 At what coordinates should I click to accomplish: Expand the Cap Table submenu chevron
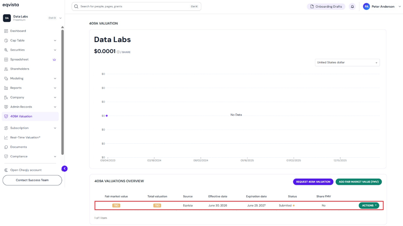point(55,40)
